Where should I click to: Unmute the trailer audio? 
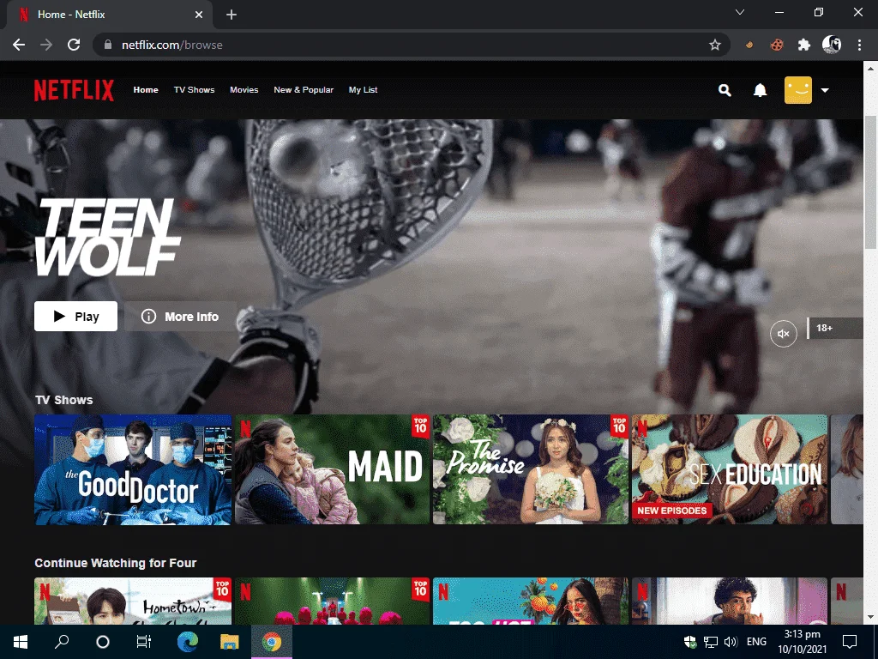click(784, 334)
